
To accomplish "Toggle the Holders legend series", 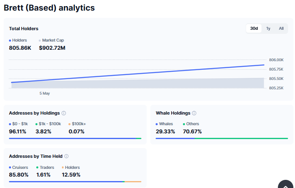I will coord(18,40).
